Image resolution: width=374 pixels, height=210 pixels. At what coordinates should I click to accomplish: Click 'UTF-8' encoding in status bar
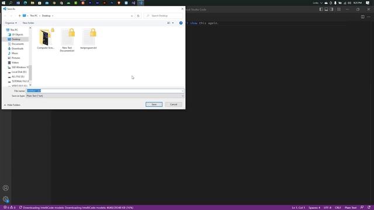pos(327,208)
